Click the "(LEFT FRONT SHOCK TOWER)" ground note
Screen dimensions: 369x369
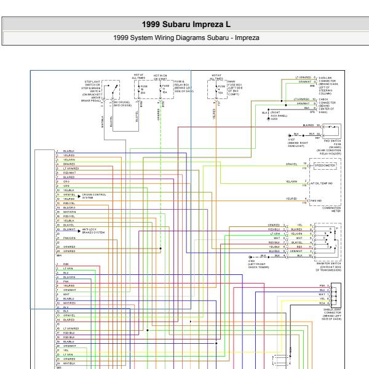[258, 266]
